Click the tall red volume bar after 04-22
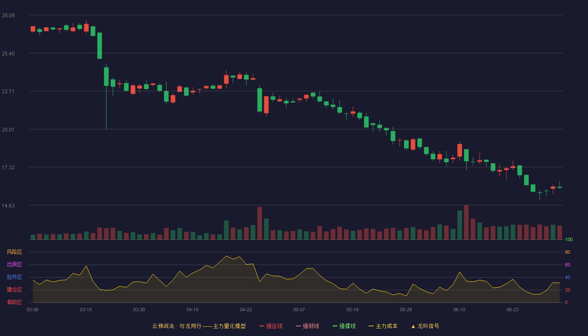The image size is (588, 336). click(260, 223)
